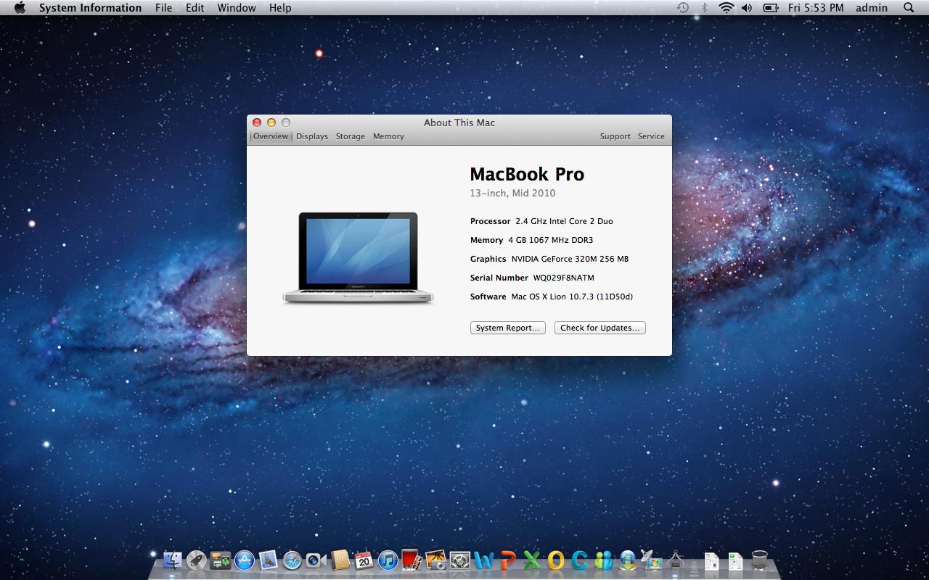The height and width of the screenshot is (580, 929).
Task: Switch to the Memory tab
Action: (x=388, y=136)
